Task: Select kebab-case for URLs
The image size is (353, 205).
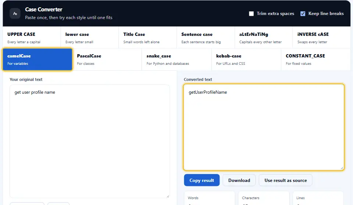Action: click(246, 59)
